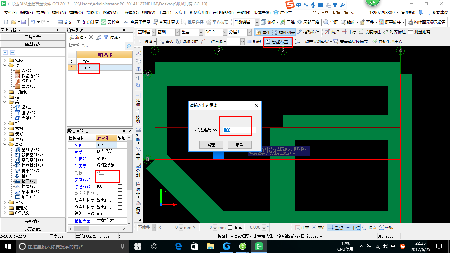
Task: Open the 工程量(Q) menu
Action: point(129,13)
